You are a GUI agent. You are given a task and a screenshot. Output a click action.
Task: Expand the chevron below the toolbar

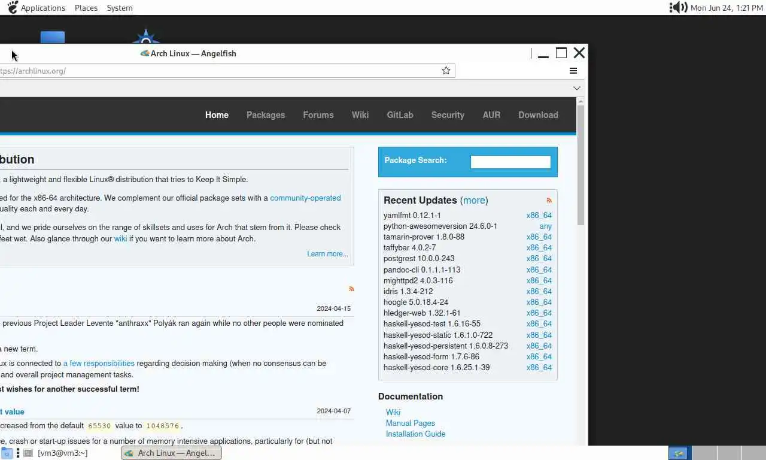click(577, 88)
